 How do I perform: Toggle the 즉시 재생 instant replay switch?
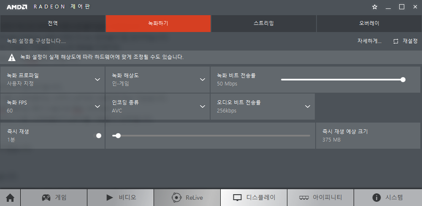(98, 136)
